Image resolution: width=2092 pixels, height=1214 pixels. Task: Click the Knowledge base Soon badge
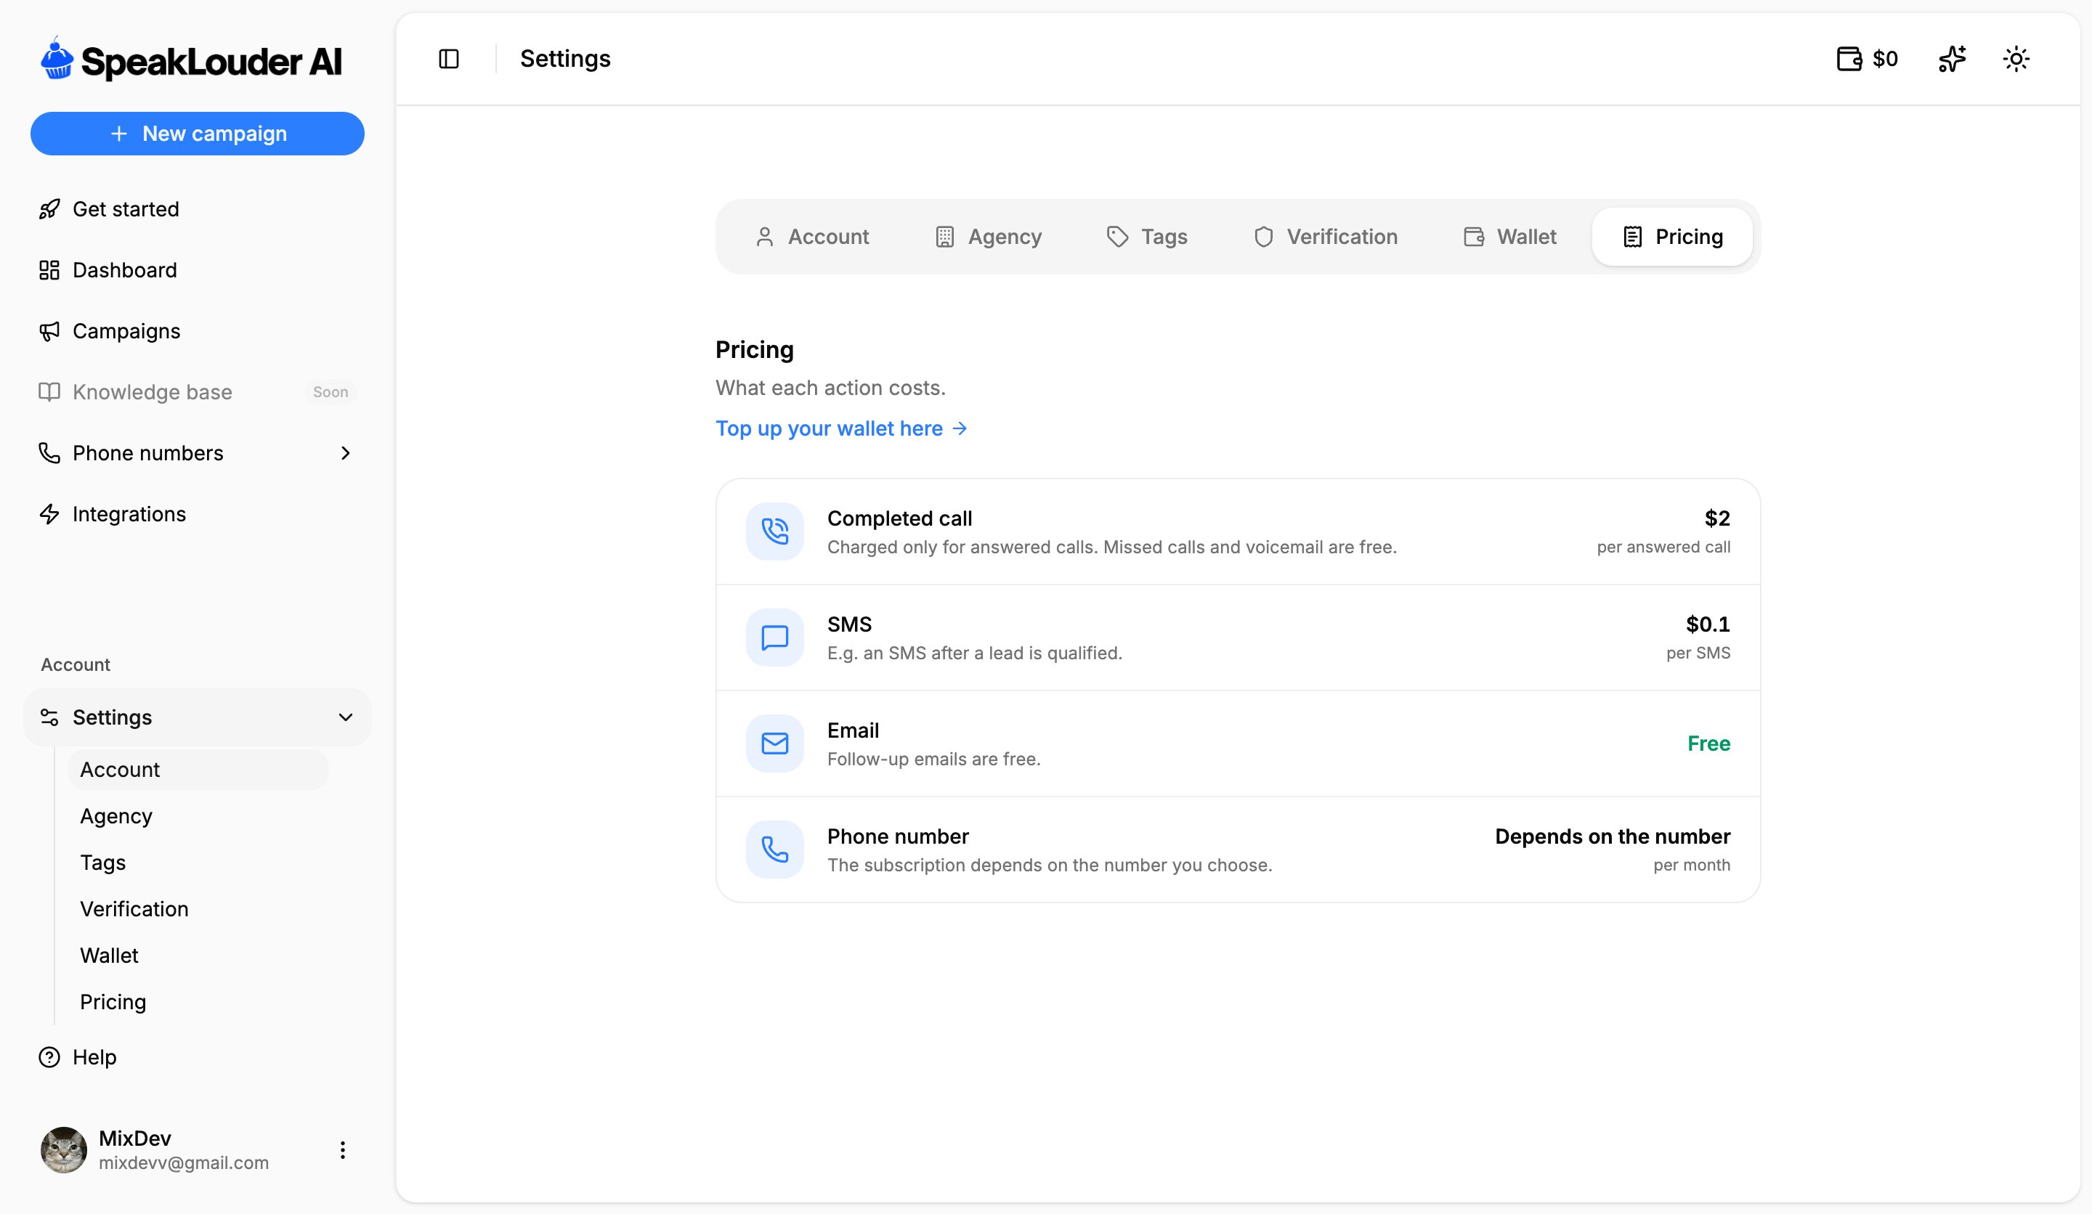pyautogui.click(x=331, y=391)
